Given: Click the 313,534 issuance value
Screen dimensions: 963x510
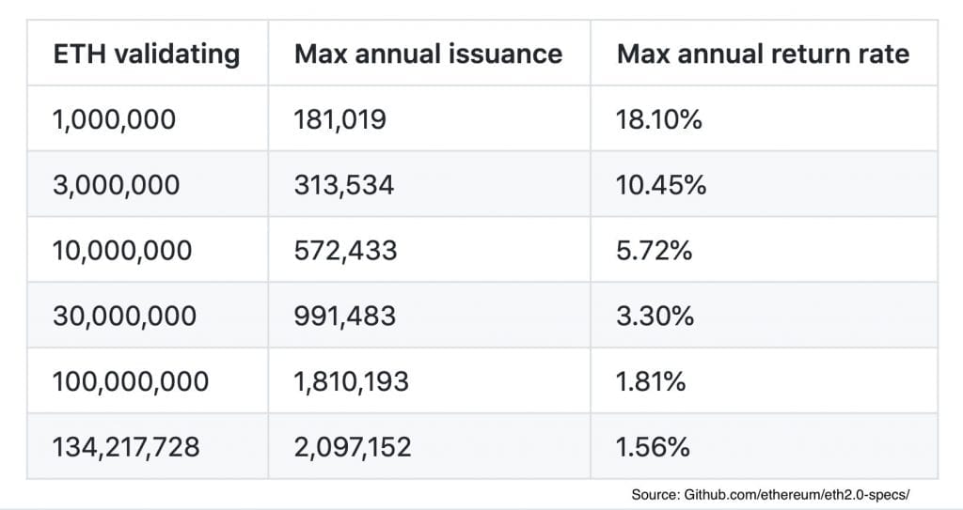Looking at the screenshot, I should [x=344, y=185].
